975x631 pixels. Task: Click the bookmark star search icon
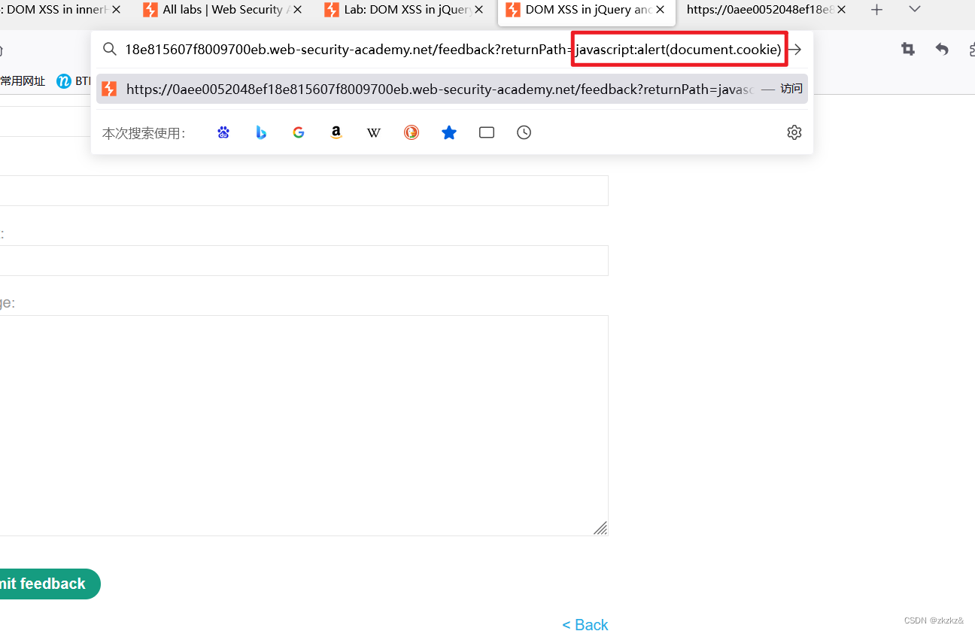[449, 132]
